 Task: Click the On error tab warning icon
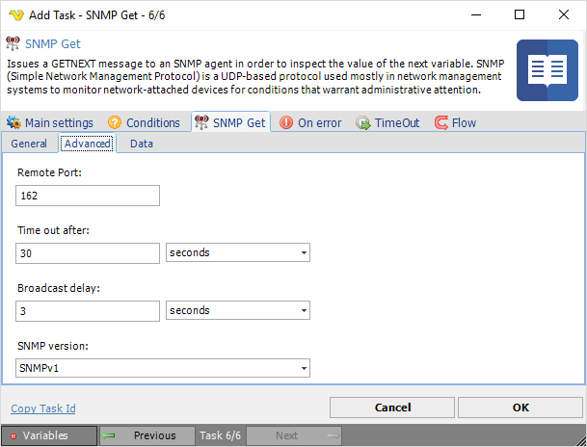[286, 122]
